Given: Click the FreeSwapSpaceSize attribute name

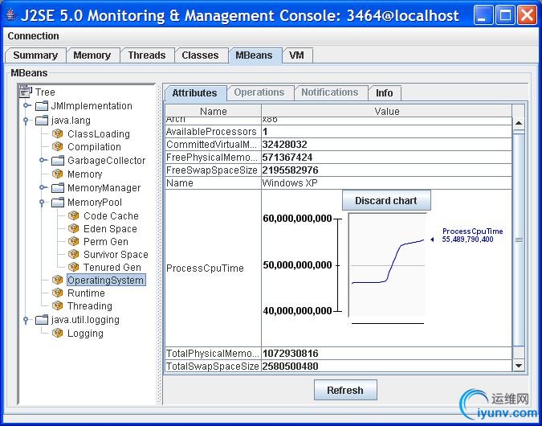Looking at the screenshot, I should 212,170.
